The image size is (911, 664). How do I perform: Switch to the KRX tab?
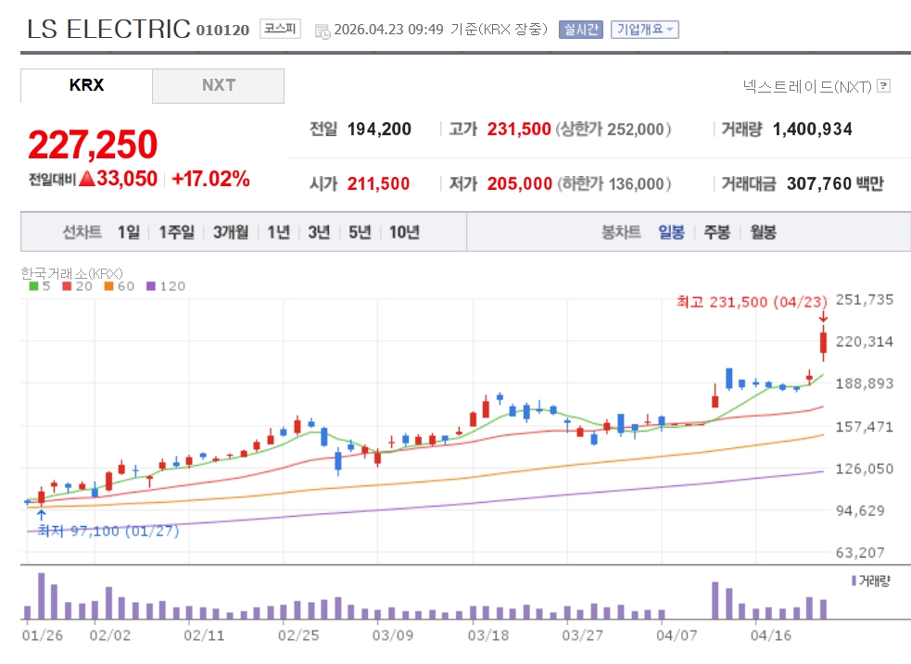pyautogui.click(x=86, y=85)
